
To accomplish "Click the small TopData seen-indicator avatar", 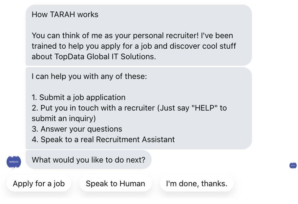I will [293, 166].
